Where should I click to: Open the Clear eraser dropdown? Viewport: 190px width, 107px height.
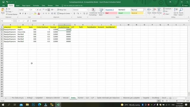(167, 14)
